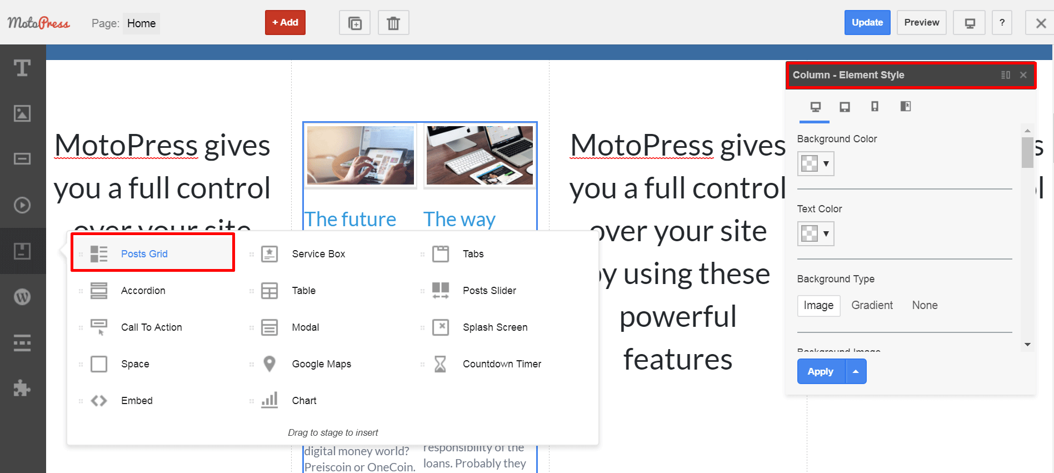Image resolution: width=1054 pixels, height=473 pixels.
Task: Switch to the tablet view style tab
Action: tap(845, 107)
